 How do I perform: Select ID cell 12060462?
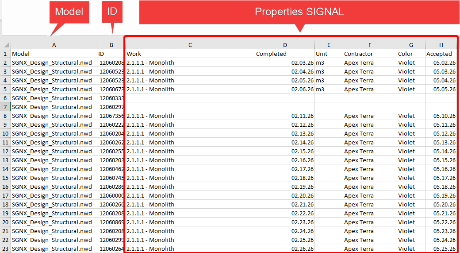point(111,169)
